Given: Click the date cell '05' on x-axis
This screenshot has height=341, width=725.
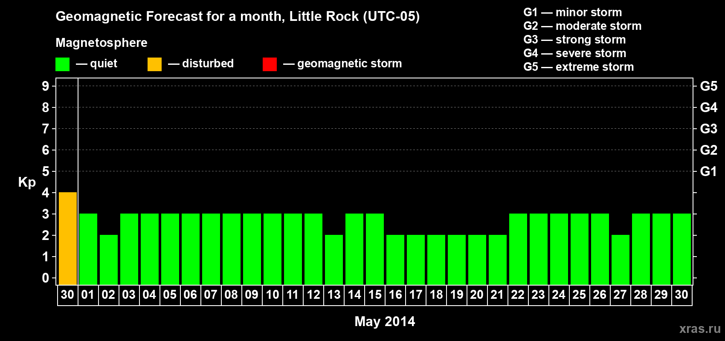Looking at the screenshot, I should (x=170, y=295).
